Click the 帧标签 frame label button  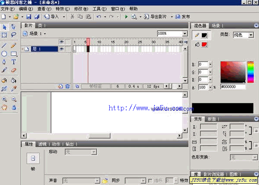[96, 86]
